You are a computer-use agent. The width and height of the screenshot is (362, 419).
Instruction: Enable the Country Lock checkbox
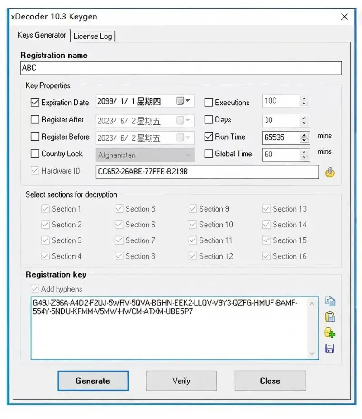pyautogui.click(x=35, y=154)
